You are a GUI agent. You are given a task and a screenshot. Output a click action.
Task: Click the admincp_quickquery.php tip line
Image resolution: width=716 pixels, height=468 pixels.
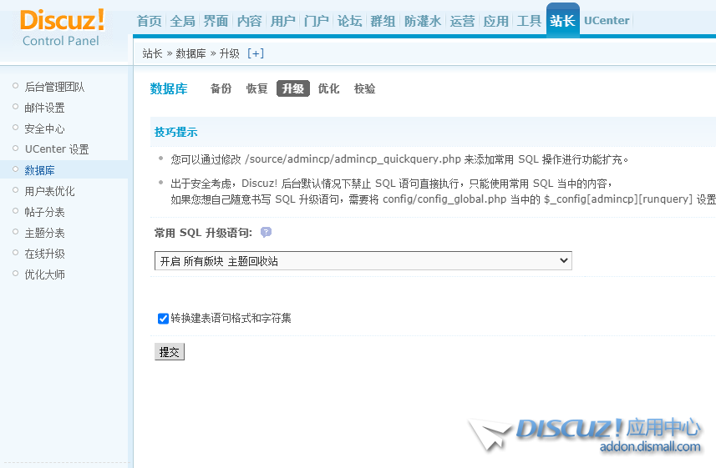(x=399, y=159)
